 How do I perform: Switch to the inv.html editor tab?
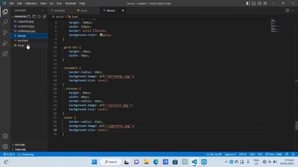click(x=59, y=10)
